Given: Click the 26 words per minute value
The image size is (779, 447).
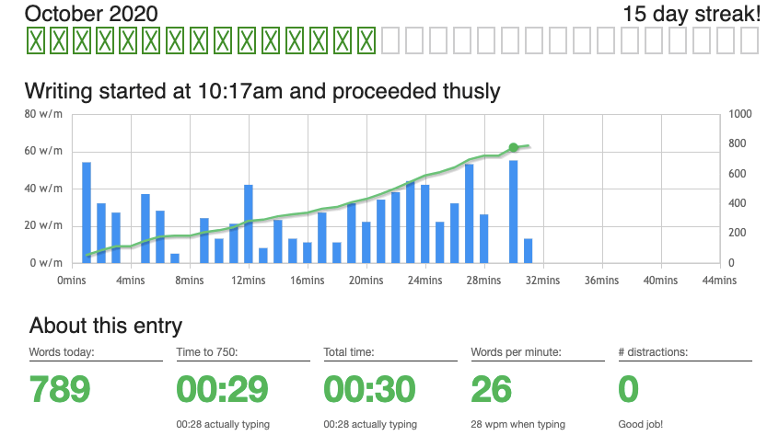Looking at the screenshot, I should 491,389.
